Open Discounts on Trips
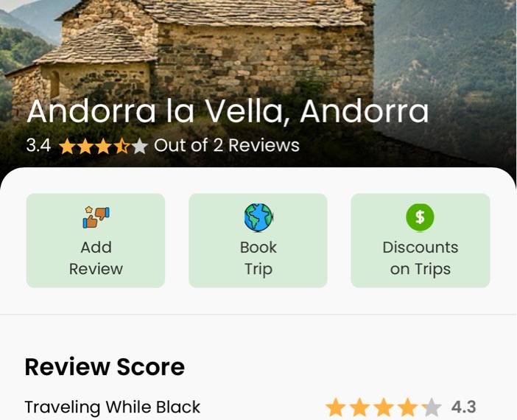Viewport: 517px width, 420px height. (421, 240)
